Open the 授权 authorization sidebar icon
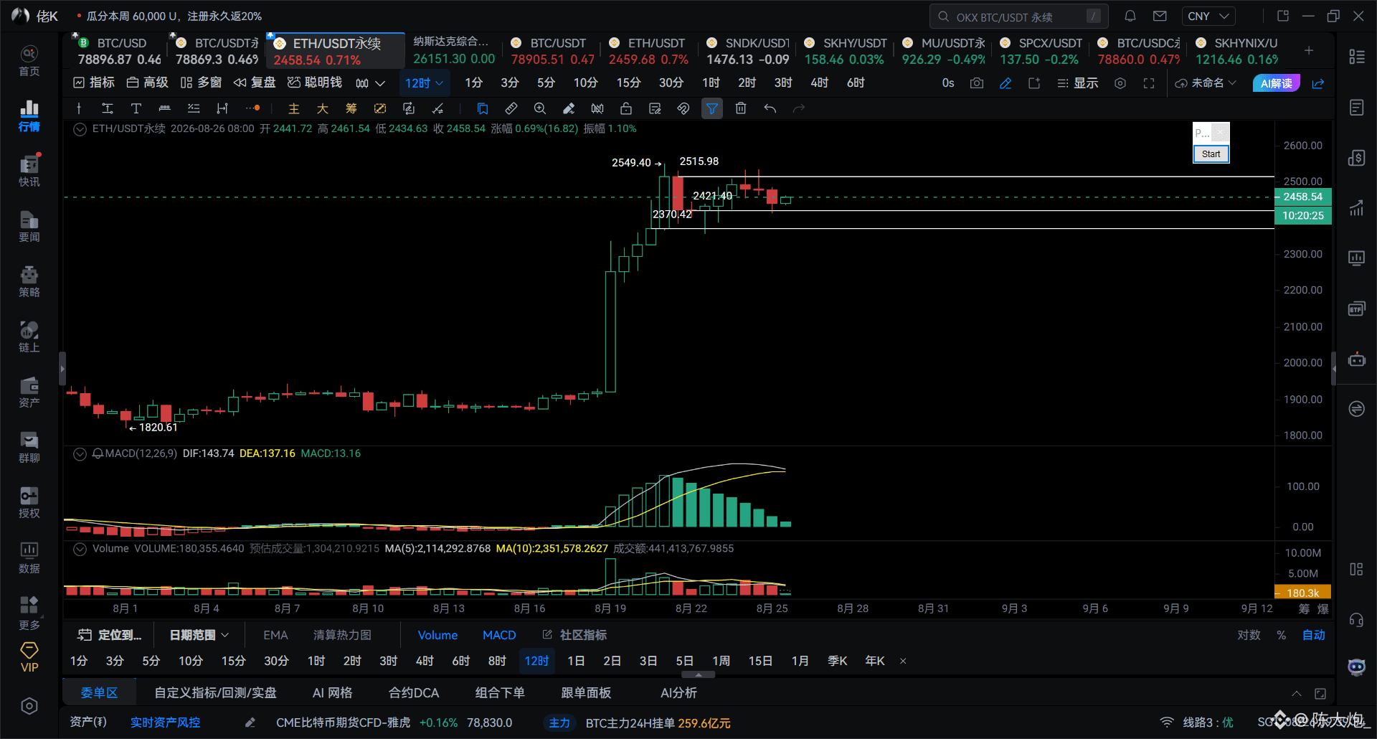Screen dimensions: 1377x739 pyautogui.click(x=29, y=502)
